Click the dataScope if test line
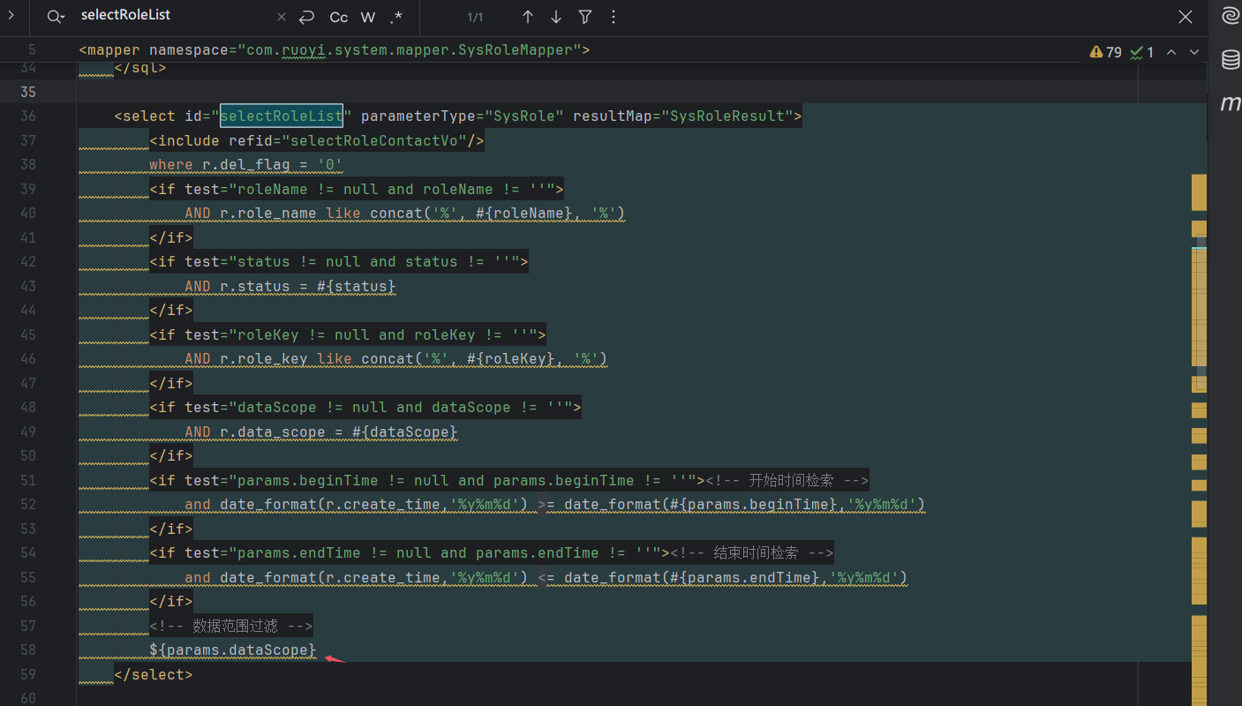The height and width of the screenshot is (706, 1242). [365, 407]
